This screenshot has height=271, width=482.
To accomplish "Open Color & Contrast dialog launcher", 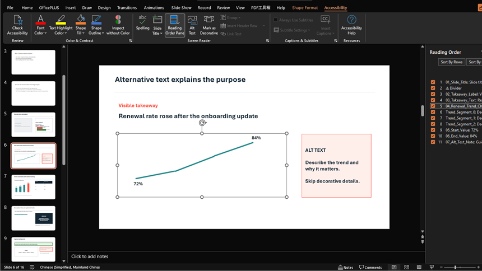I will [x=131, y=40].
